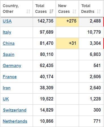104x127 pixels.
Task: Open the Spain country link
Action: (x=9, y=55)
